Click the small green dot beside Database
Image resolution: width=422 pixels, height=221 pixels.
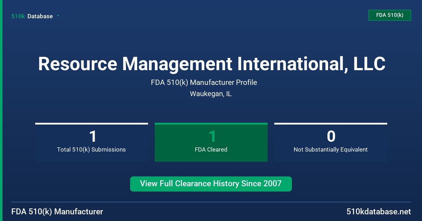click(x=58, y=16)
